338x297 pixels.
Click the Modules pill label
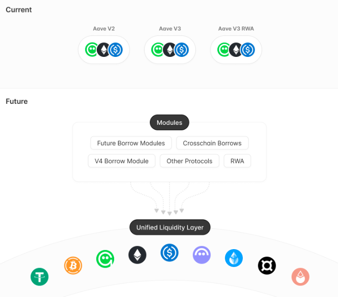[x=169, y=123]
